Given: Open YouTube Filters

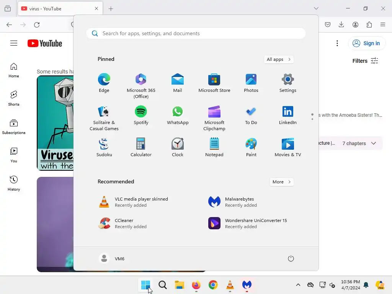Looking at the screenshot, I should coord(365,61).
